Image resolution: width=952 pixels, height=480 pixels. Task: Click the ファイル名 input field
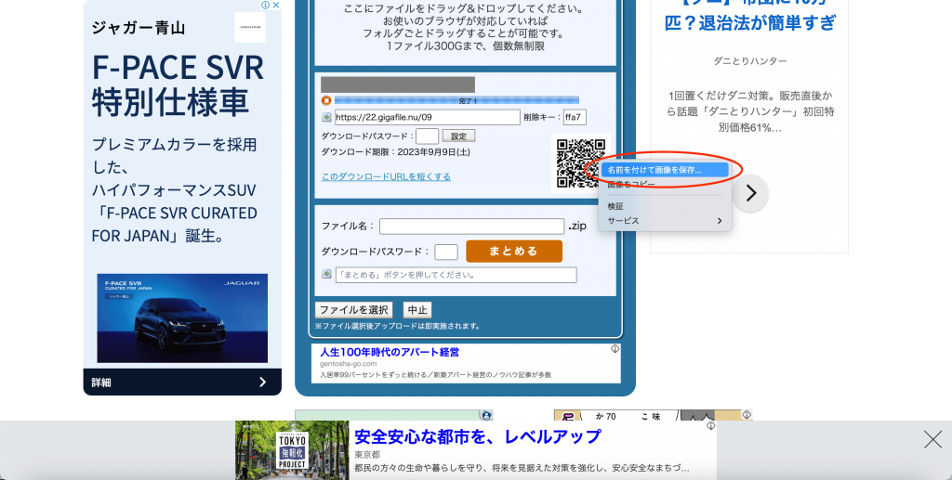tap(471, 226)
